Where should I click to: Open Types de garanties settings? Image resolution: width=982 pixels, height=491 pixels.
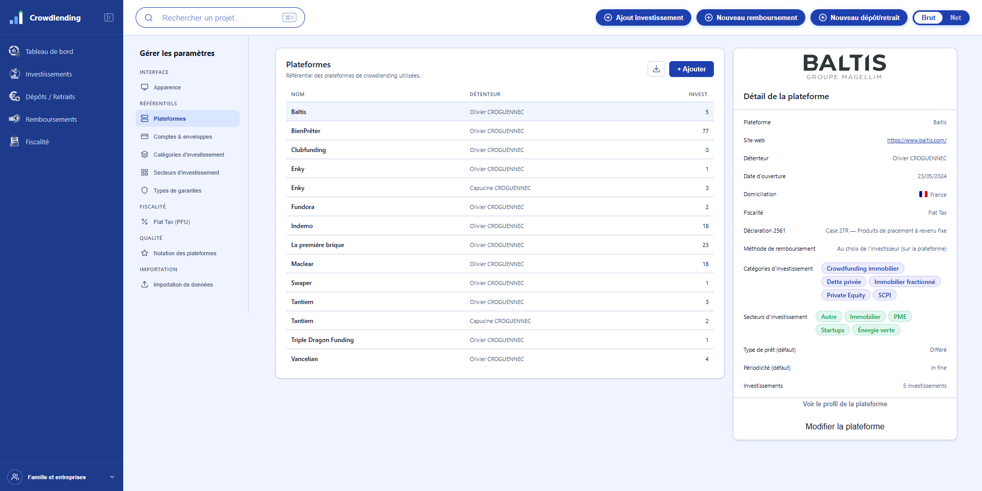pos(187,191)
